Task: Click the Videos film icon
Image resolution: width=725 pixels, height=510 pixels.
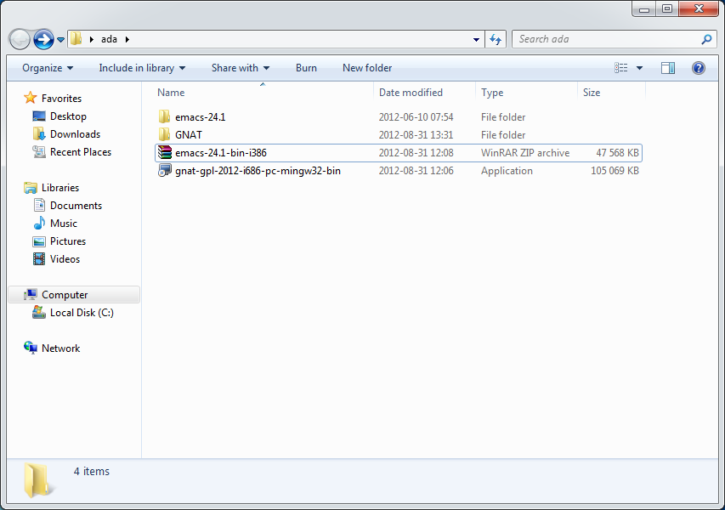Action: click(39, 259)
